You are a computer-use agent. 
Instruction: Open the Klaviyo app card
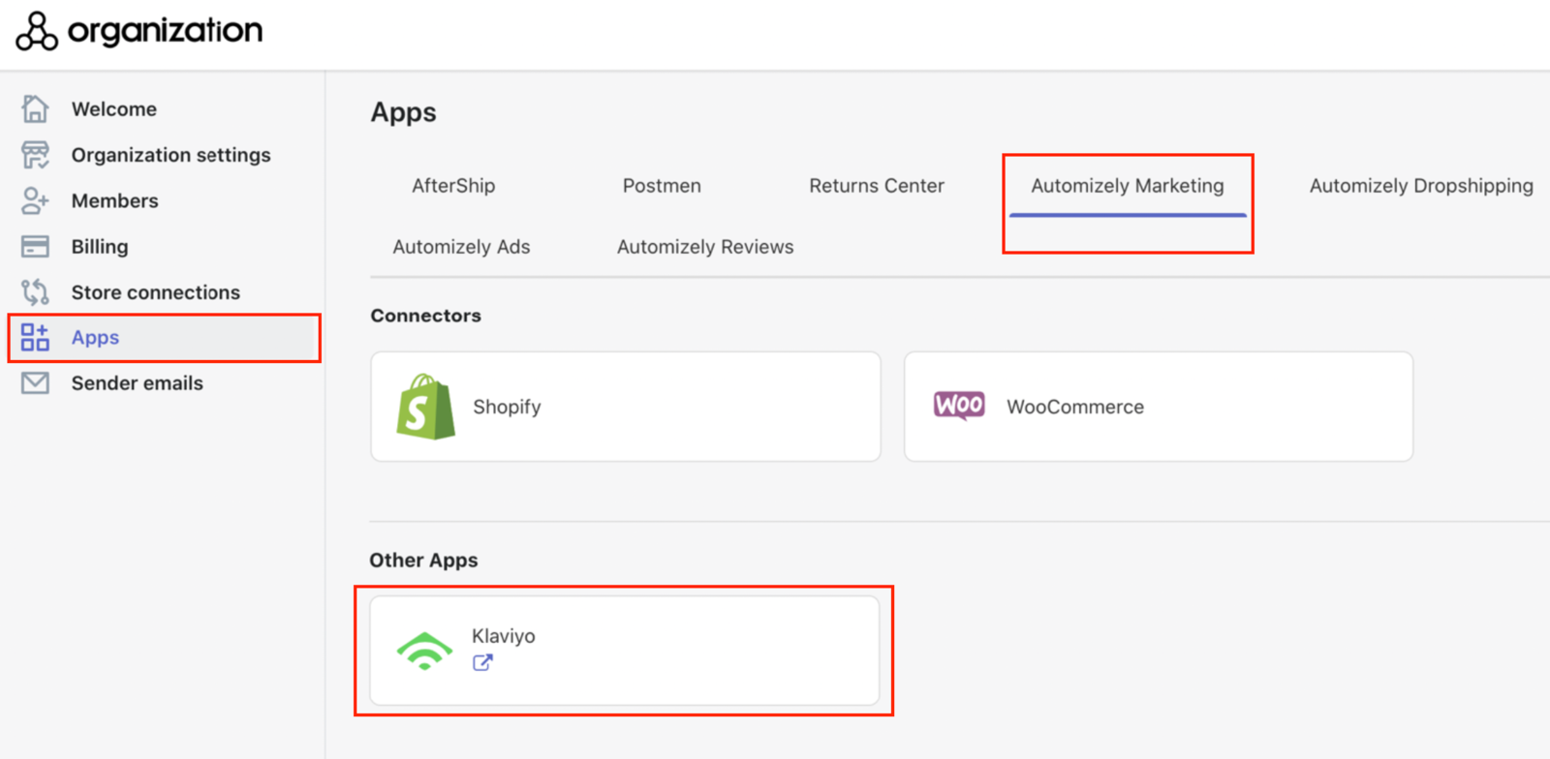click(625, 651)
